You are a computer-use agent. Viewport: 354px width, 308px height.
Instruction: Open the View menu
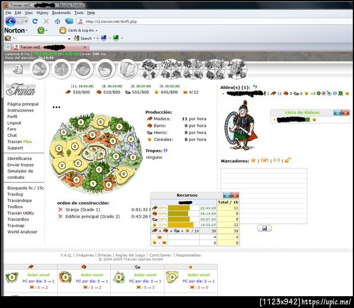[x=29, y=13]
